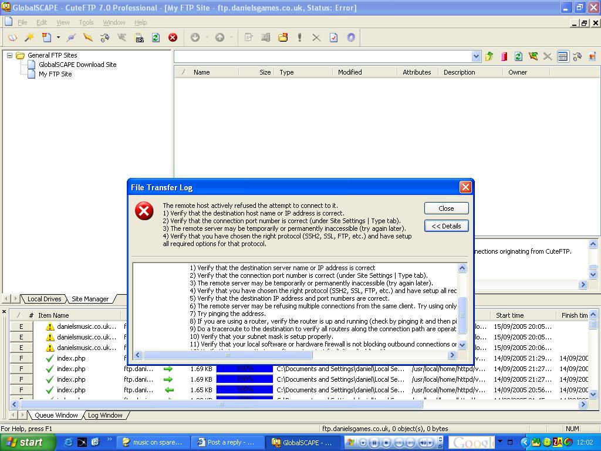Open 'music on spare...' taskbar button
The height and width of the screenshot is (451, 601).
pos(152,442)
